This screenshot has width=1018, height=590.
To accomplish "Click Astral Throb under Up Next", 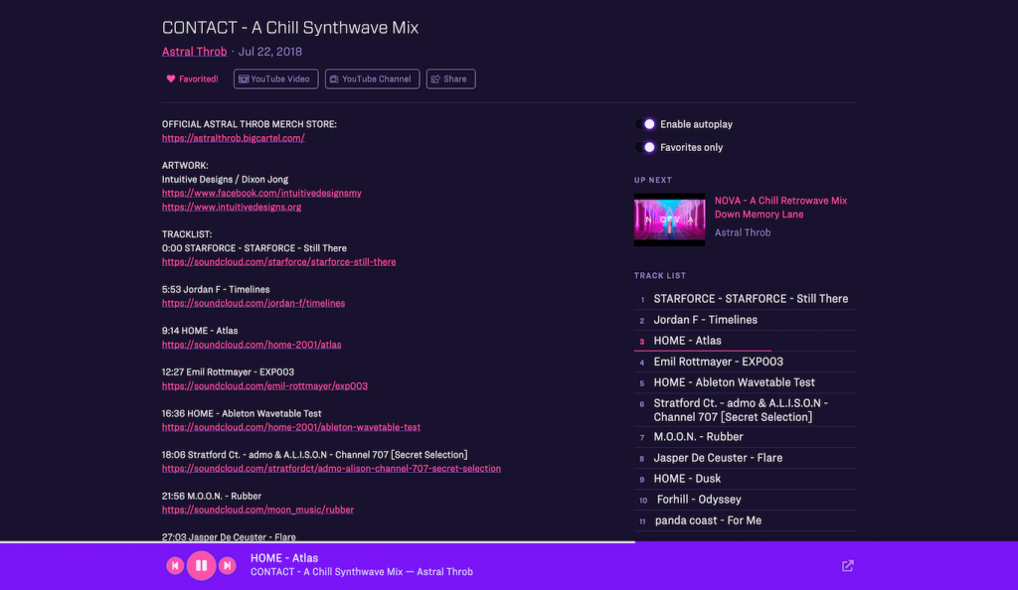I will 743,232.
